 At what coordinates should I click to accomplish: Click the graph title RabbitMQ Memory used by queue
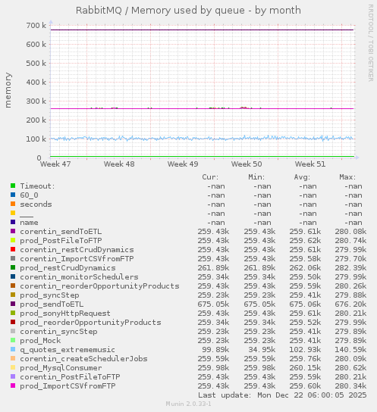tap(188, 11)
